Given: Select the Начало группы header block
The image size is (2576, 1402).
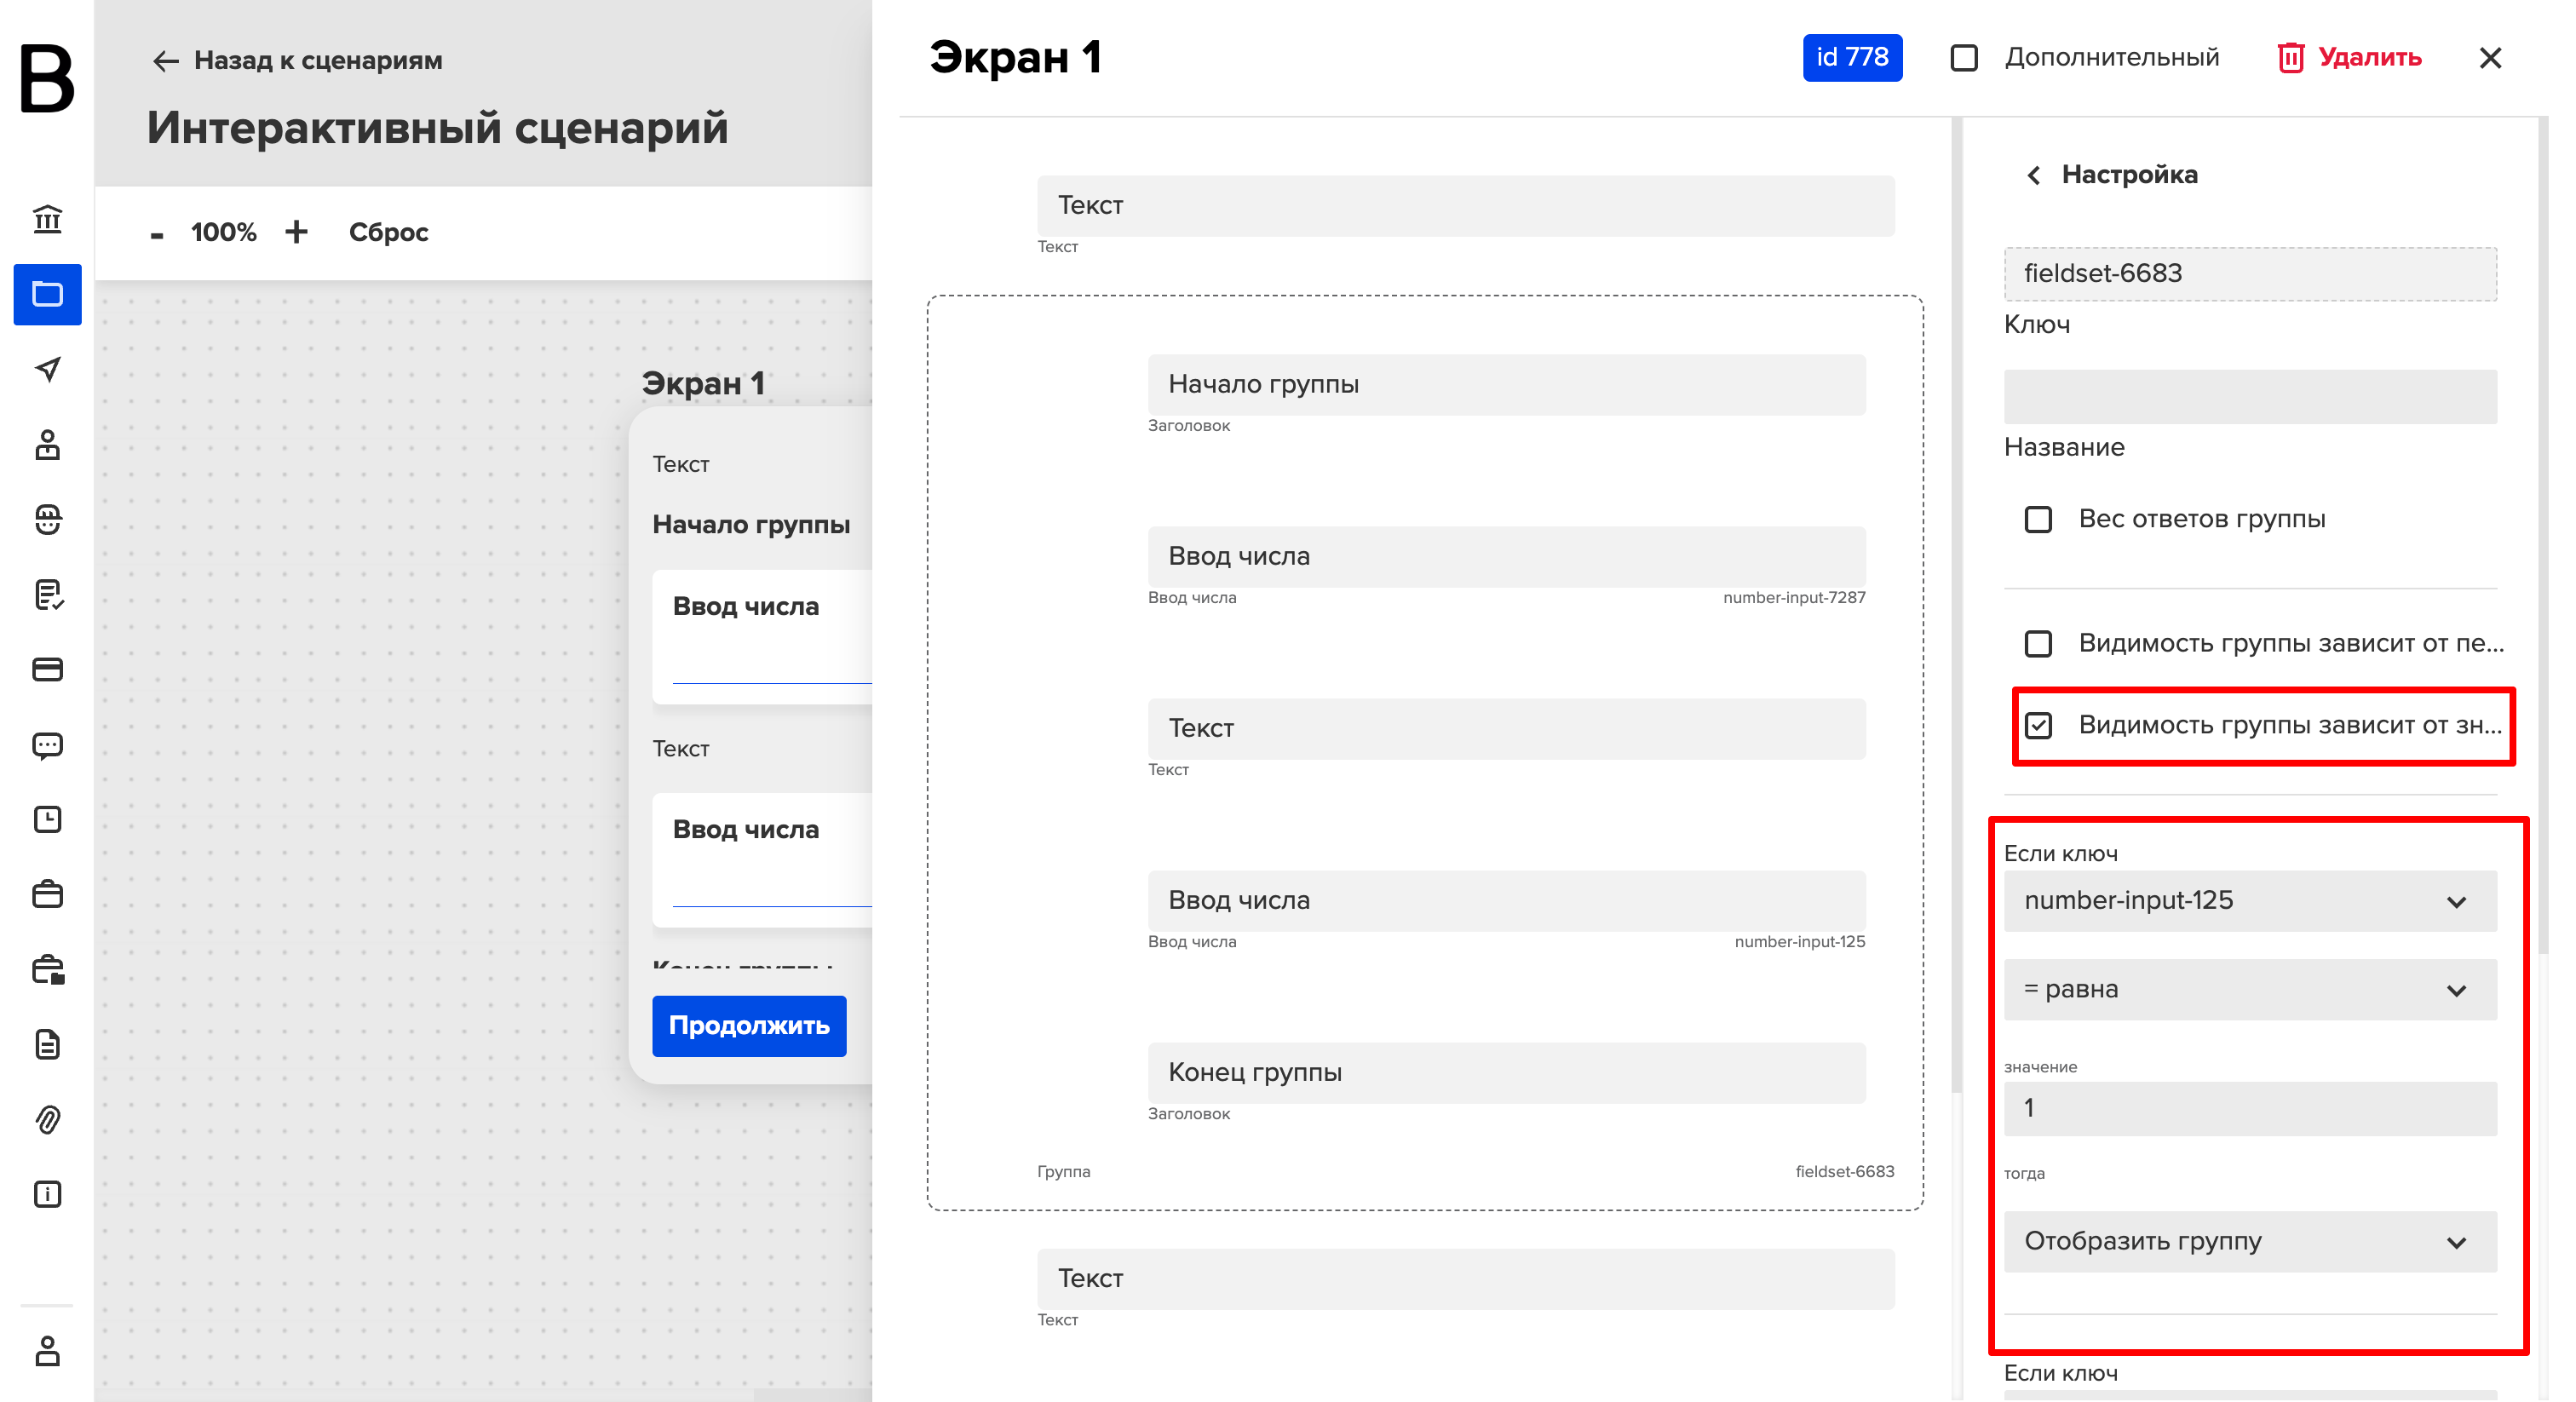Looking at the screenshot, I should 1505,384.
